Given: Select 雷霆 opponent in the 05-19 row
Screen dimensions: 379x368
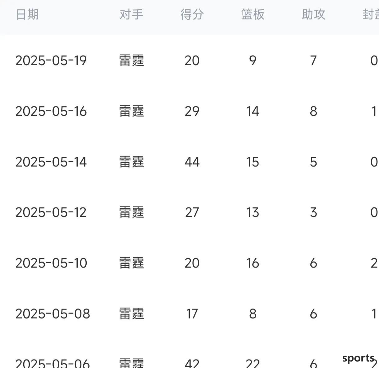Looking at the screenshot, I should point(132,60).
